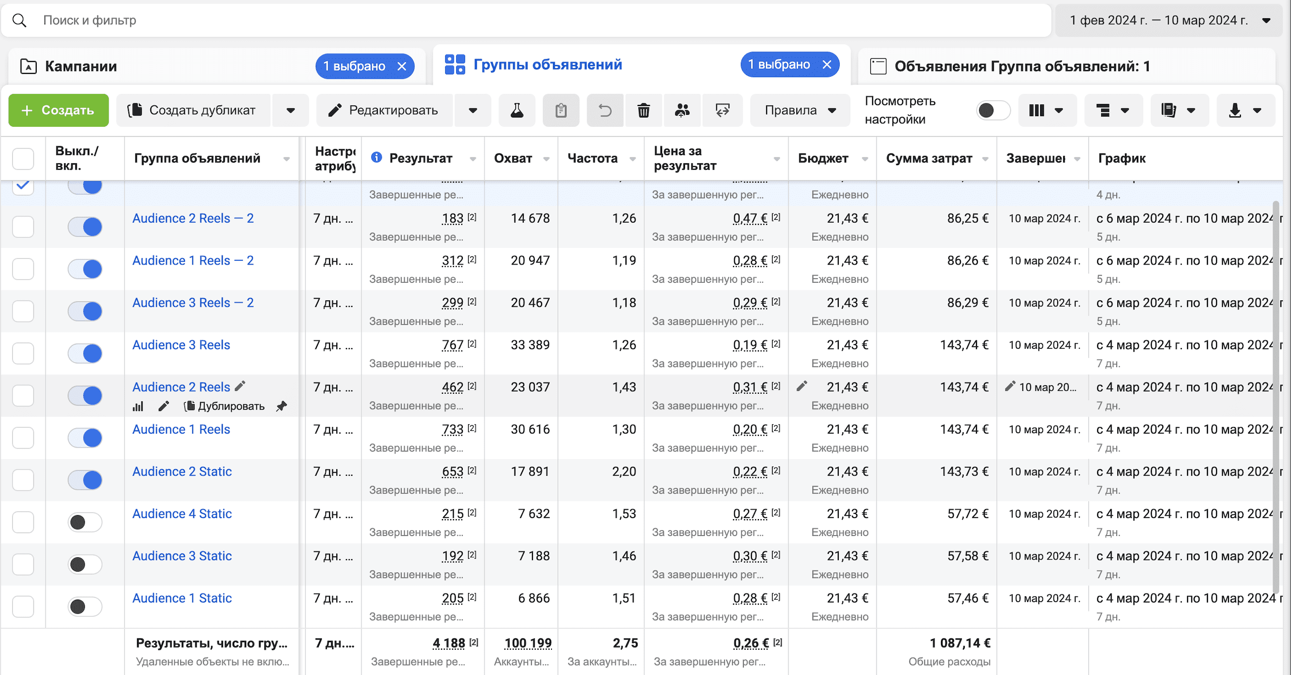Click the green Создать button
This screenshot has width=1291, height=675.
(x=58, y=110)
